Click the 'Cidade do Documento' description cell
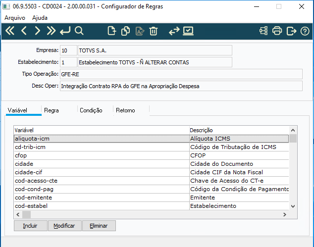Viewport: 314px width, 247px height. (239, 164)
